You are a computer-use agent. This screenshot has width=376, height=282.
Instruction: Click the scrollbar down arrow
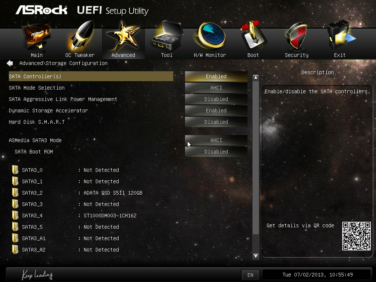pos(256,256)
